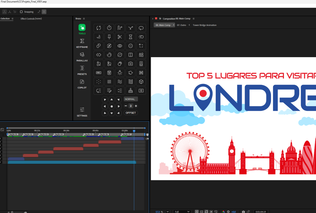Enable the Snapping checkbox
Viewport: 316px width, 213px height.
[x=21, y=12]
